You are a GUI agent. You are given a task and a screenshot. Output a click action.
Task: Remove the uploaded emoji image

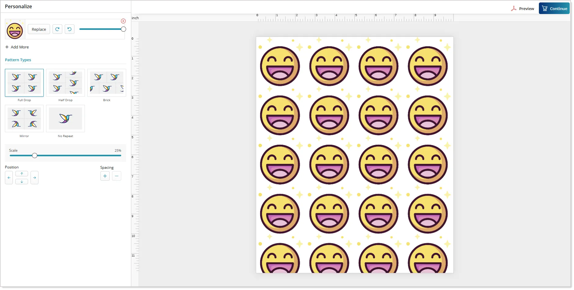(123, 21)
